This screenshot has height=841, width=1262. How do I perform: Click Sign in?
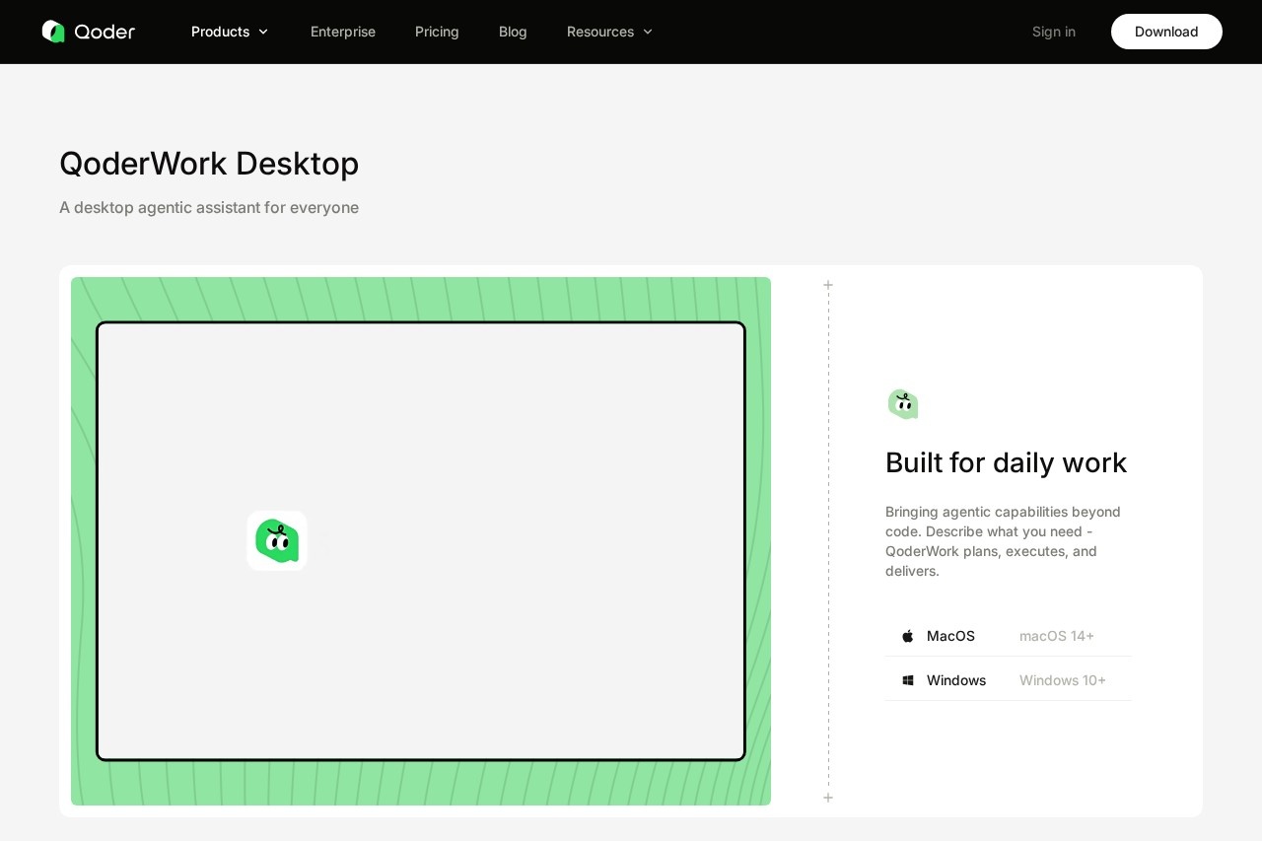[1053, 32]
